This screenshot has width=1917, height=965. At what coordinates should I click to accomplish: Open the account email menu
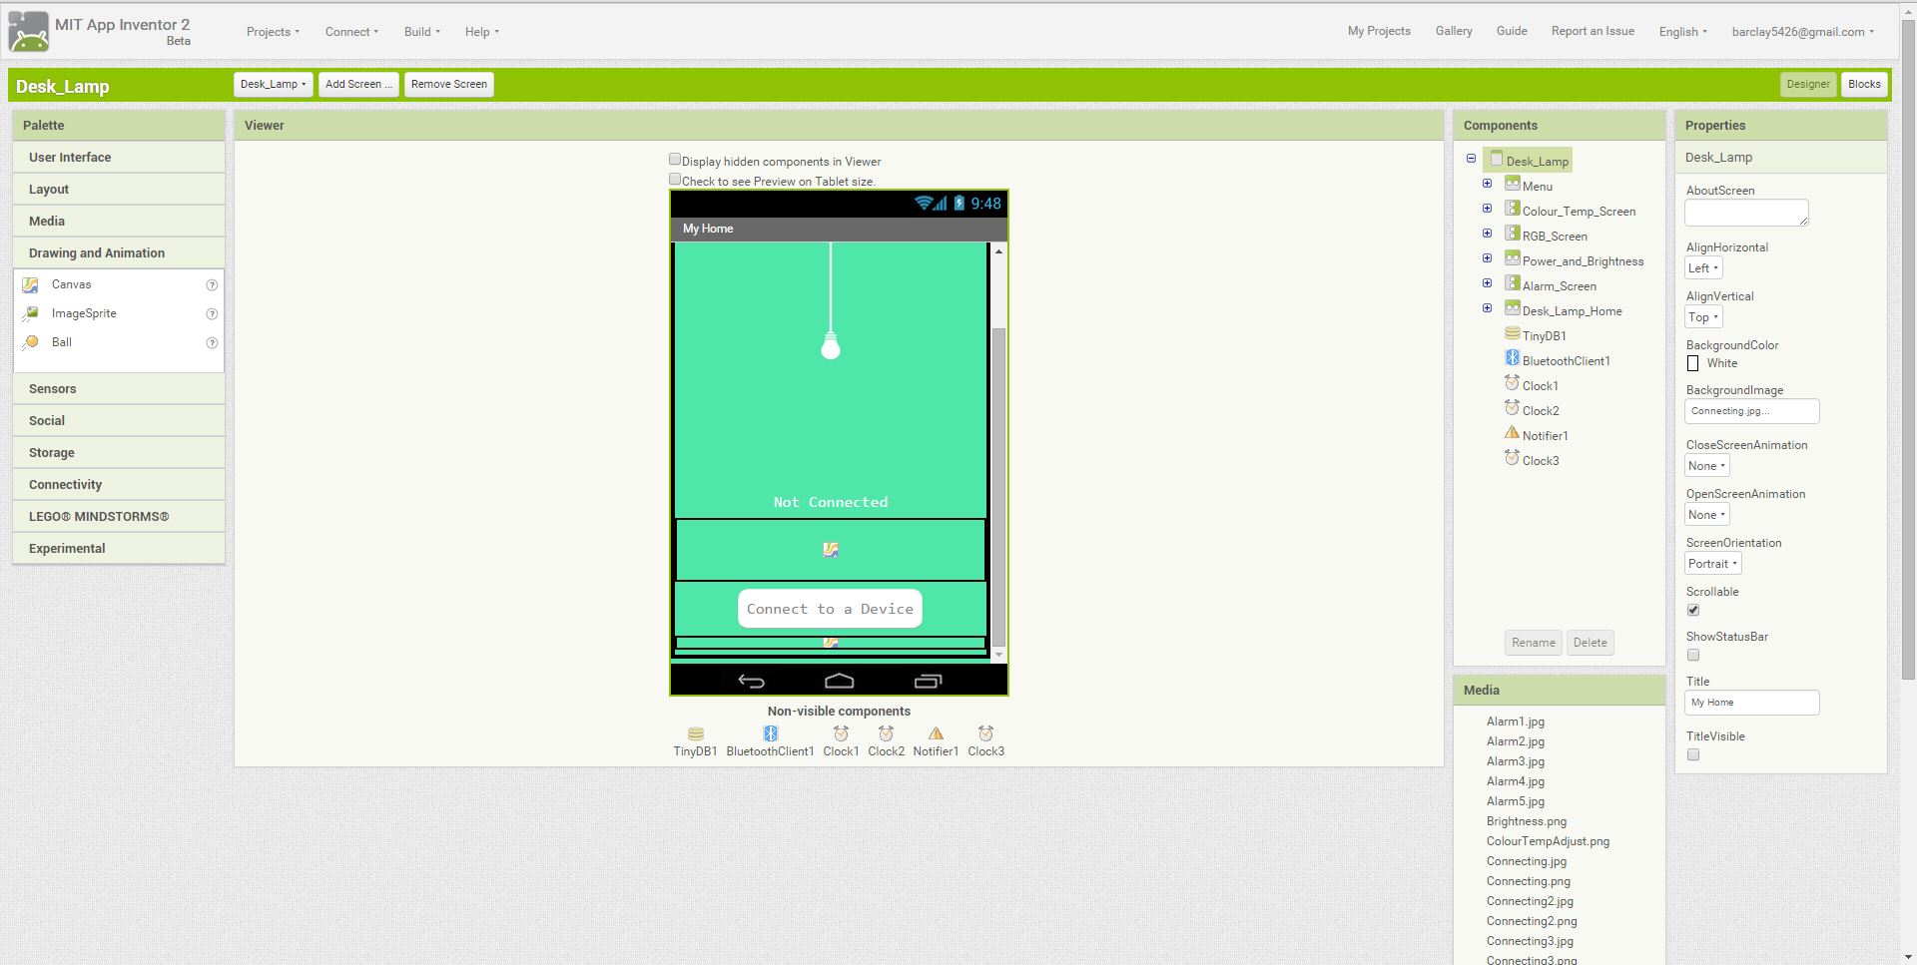pyautogui.click(x=1802, y=32)
